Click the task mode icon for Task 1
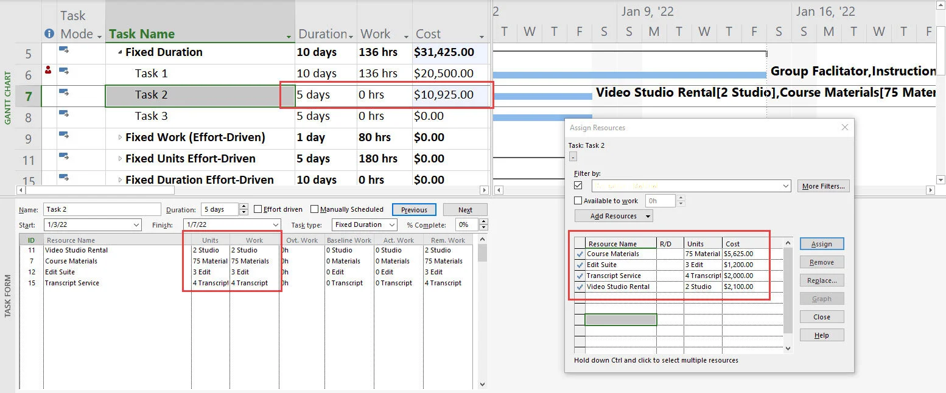Image resolution: width=946 pixels, height=393 pixels. point(64,71)
